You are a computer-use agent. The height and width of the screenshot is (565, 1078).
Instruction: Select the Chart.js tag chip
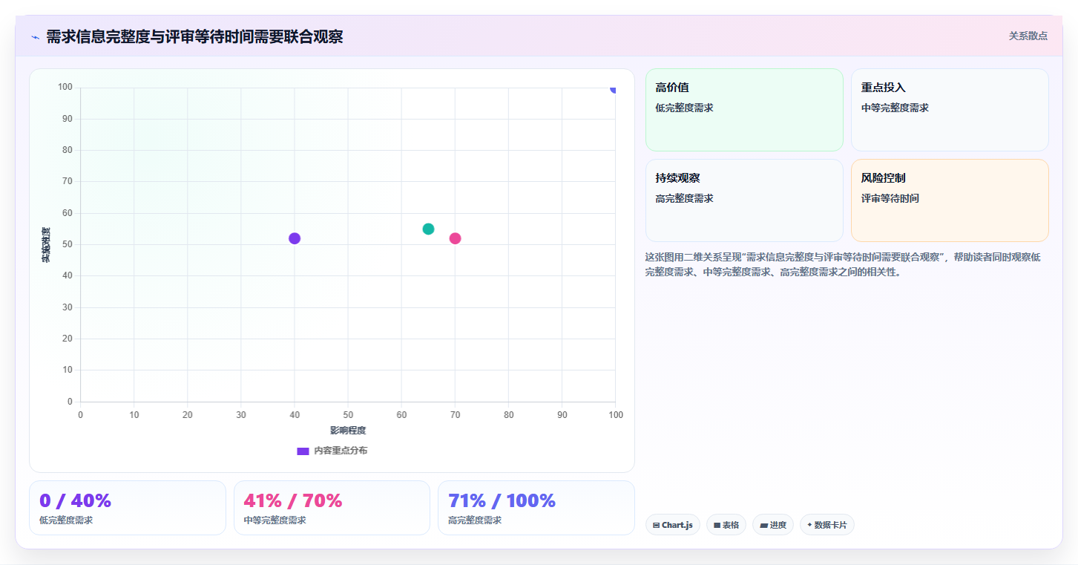pyautogui.click(x=672, y=525)
